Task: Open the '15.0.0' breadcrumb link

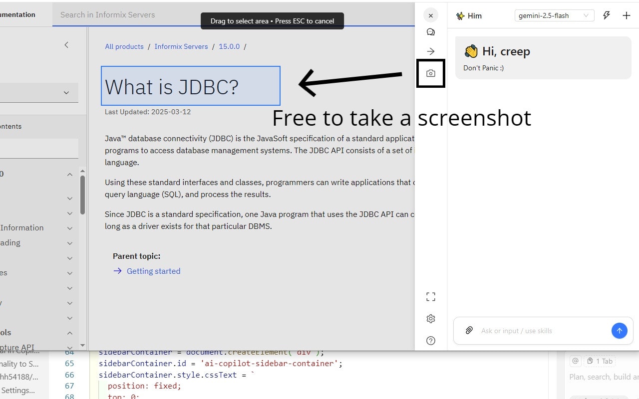Action: [229, 46]
